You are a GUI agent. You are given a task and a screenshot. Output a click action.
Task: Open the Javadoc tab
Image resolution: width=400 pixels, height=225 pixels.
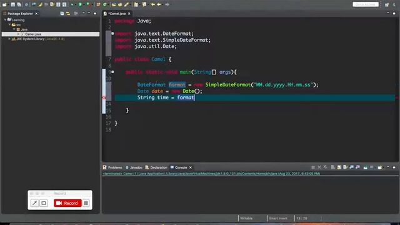pyautogui.click(x=134, y=167)
